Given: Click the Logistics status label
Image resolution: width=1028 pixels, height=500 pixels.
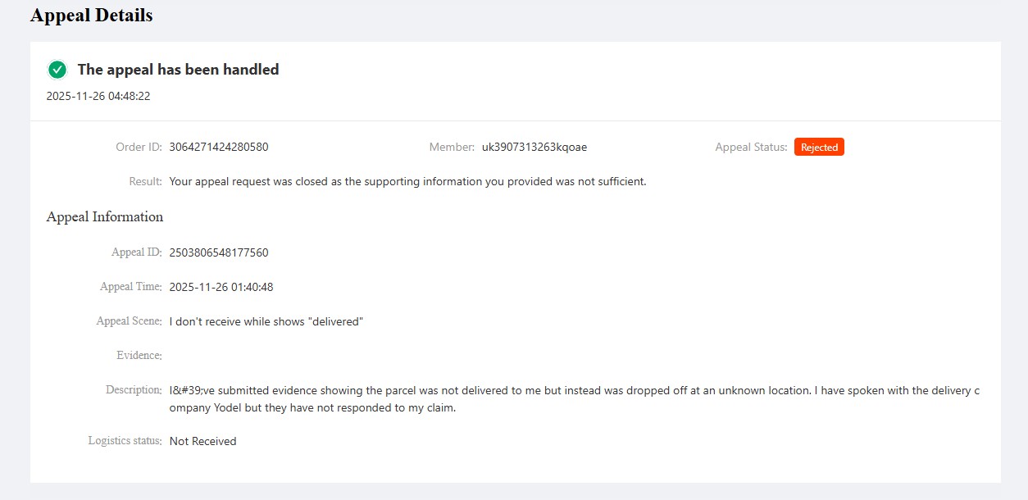Looking at the screenshot, I should 125,441.
